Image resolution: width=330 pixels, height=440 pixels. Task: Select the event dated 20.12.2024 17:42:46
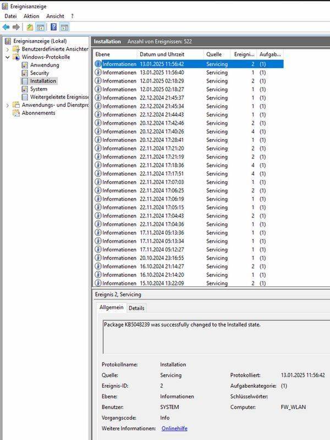click(x=189, y=123)
